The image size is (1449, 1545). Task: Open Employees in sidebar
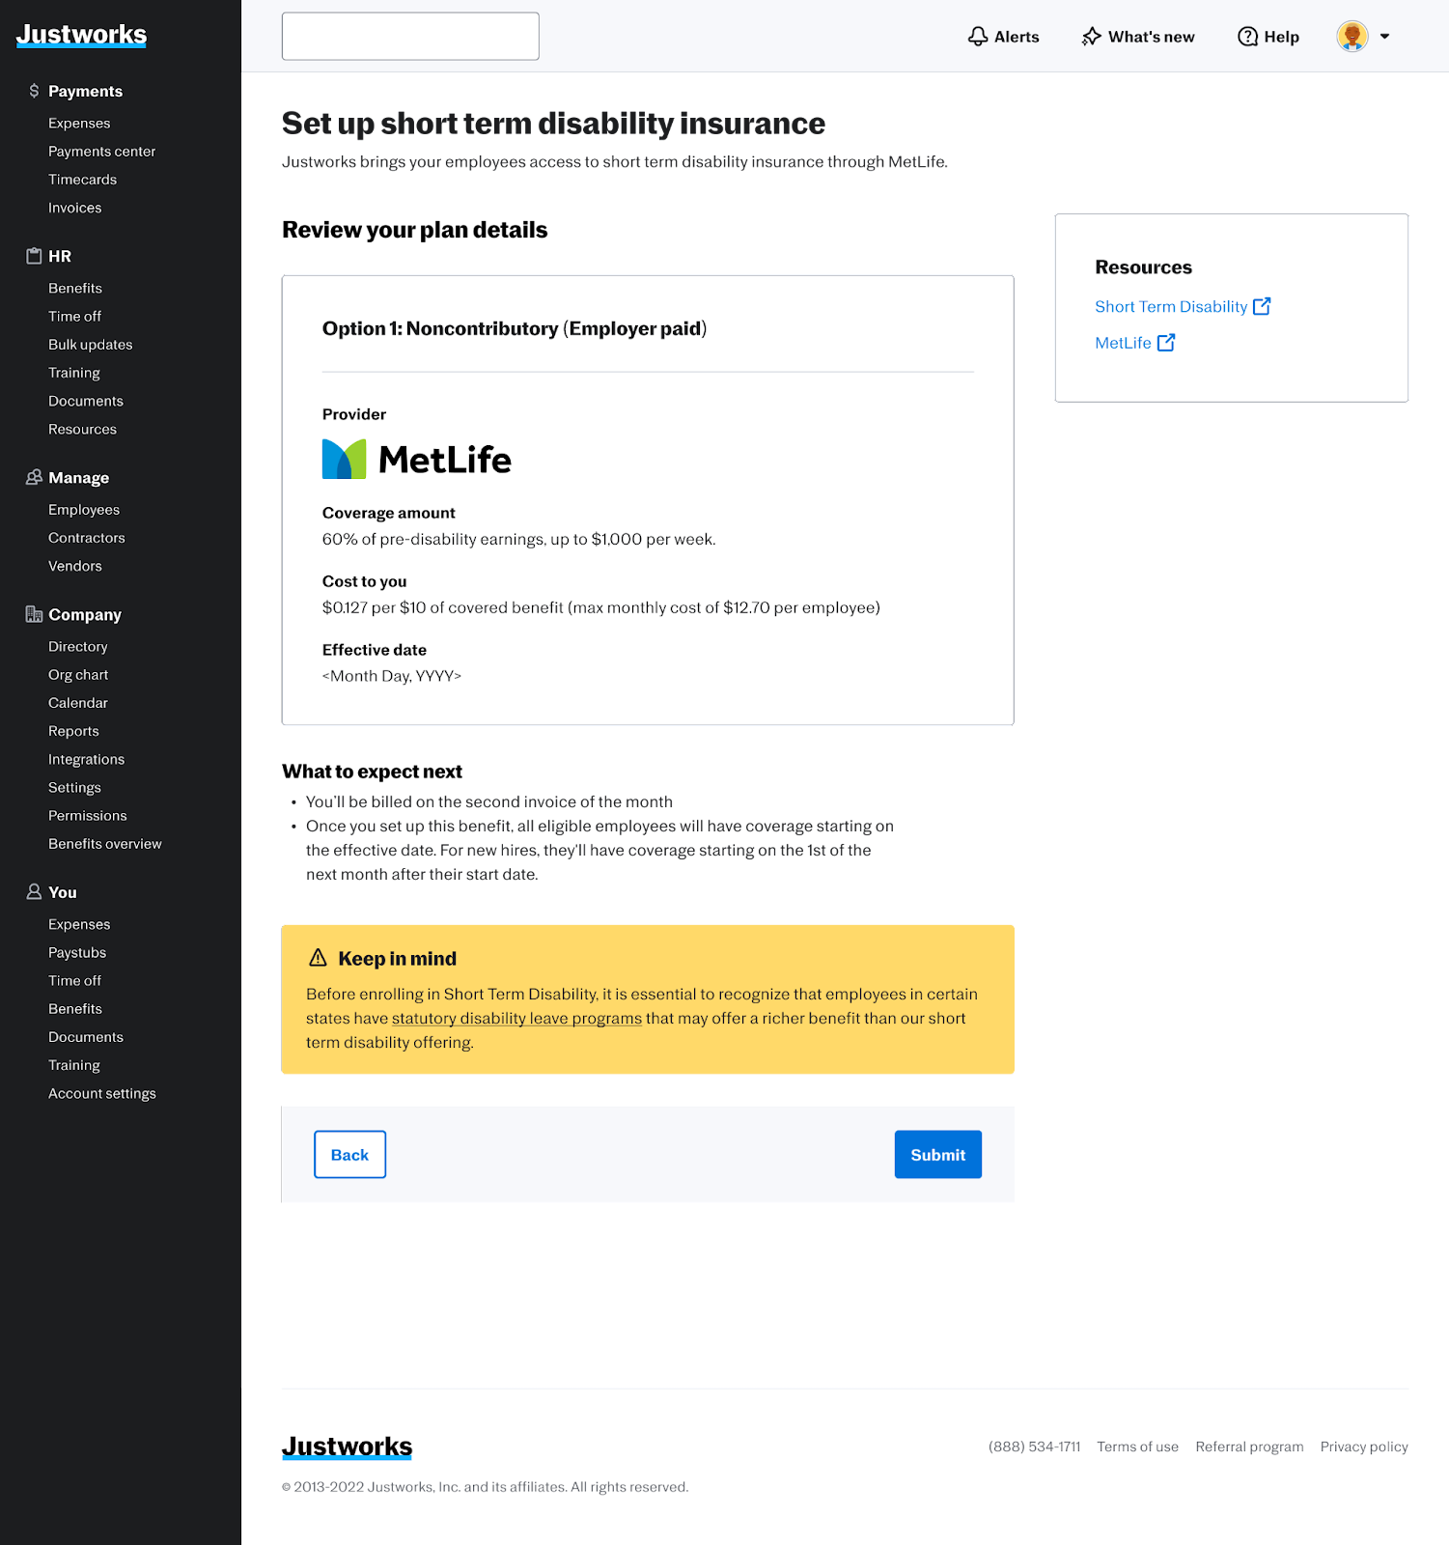point(84,509)
